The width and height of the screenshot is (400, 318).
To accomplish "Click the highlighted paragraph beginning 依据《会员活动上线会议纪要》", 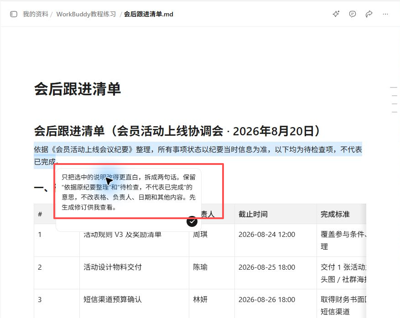I will 198,155.
